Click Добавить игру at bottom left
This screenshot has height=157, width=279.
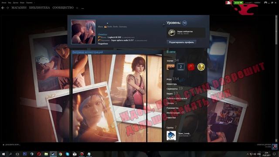pos(11,145)
